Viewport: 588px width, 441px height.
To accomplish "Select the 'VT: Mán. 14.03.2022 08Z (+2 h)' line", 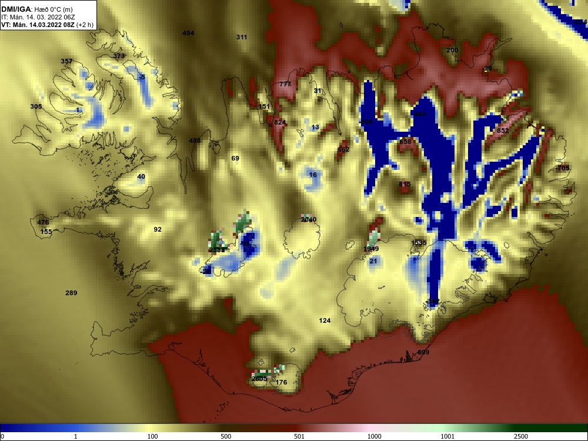I will point(47,25).
